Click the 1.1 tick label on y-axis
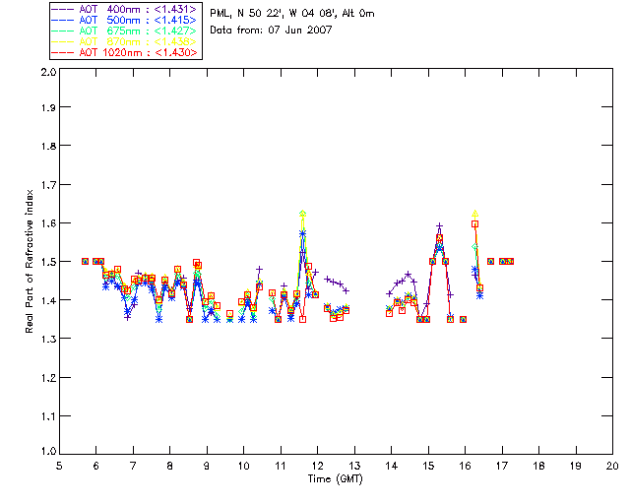Viewport: 630px width, 504px height. 48,416
